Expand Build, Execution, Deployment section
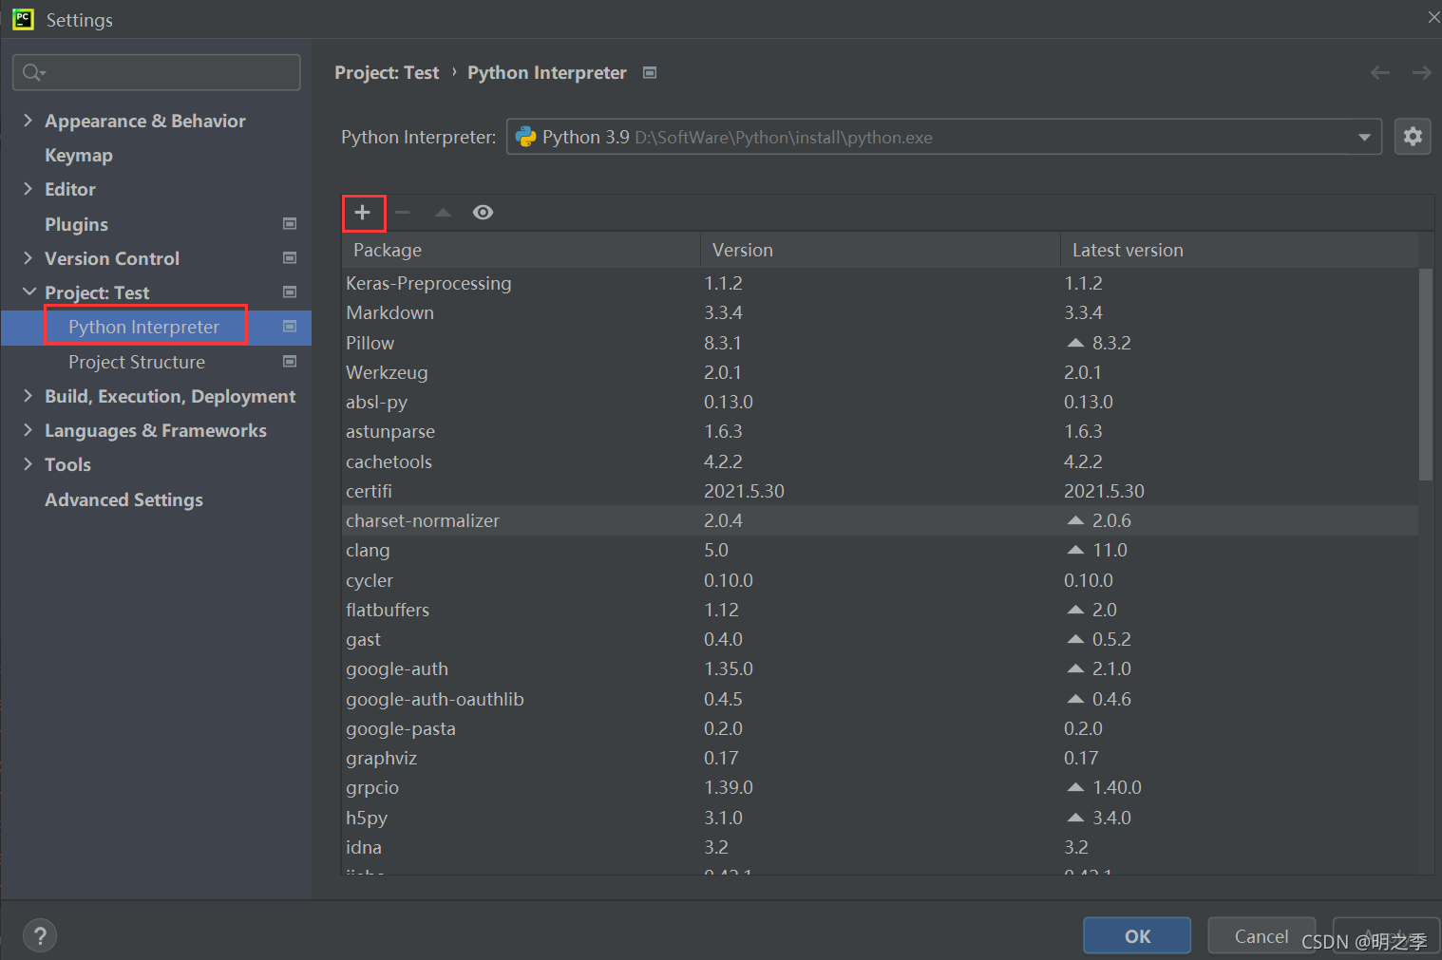Image resolution: width=1442 pixels, height=960 pixels. 28,396
